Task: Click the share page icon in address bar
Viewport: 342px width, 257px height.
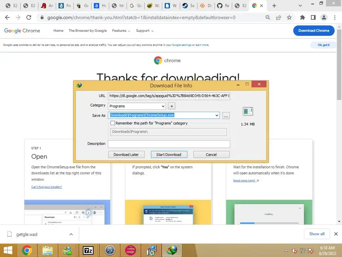Action: click(x=278, y=17)
